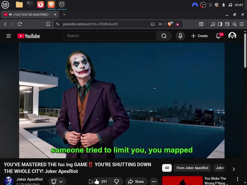Close the YouTube browser tab

coord(55,14)
